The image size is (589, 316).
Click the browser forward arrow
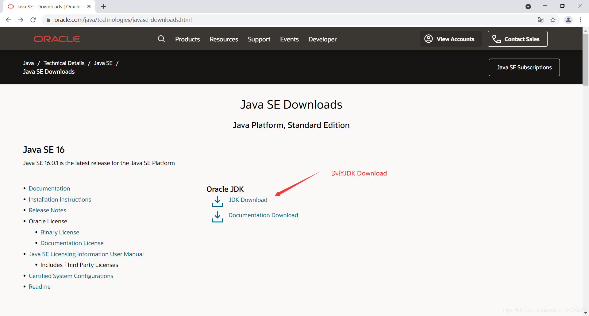(x=21, y=20)
